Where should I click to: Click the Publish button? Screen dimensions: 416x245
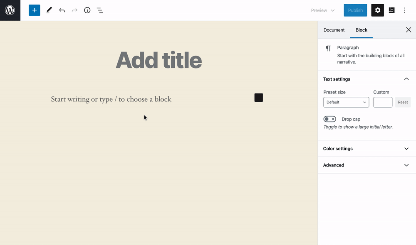tap(355, 10)
